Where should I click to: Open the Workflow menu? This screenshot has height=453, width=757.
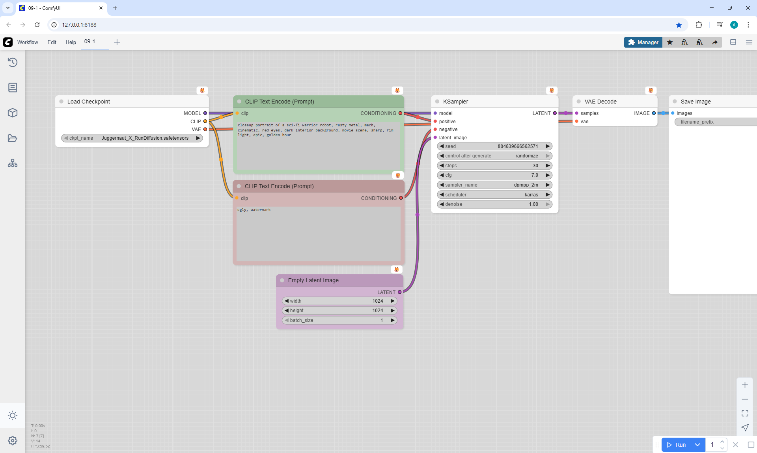coord(28,42)
